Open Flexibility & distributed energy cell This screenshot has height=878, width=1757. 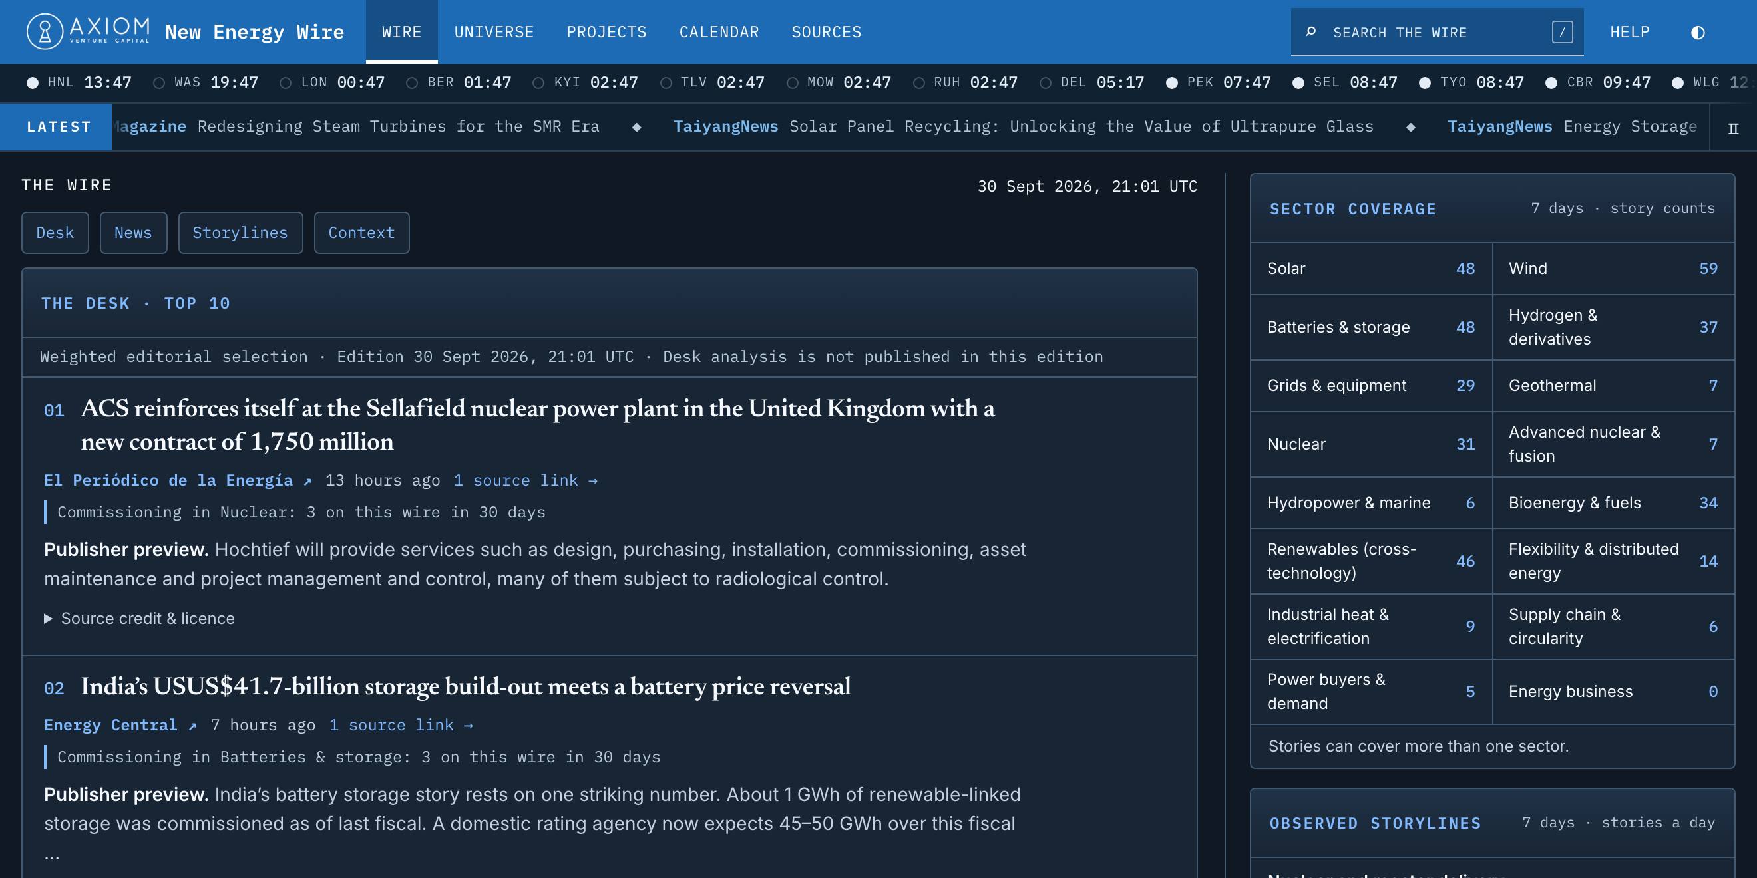coord(1613,561)
